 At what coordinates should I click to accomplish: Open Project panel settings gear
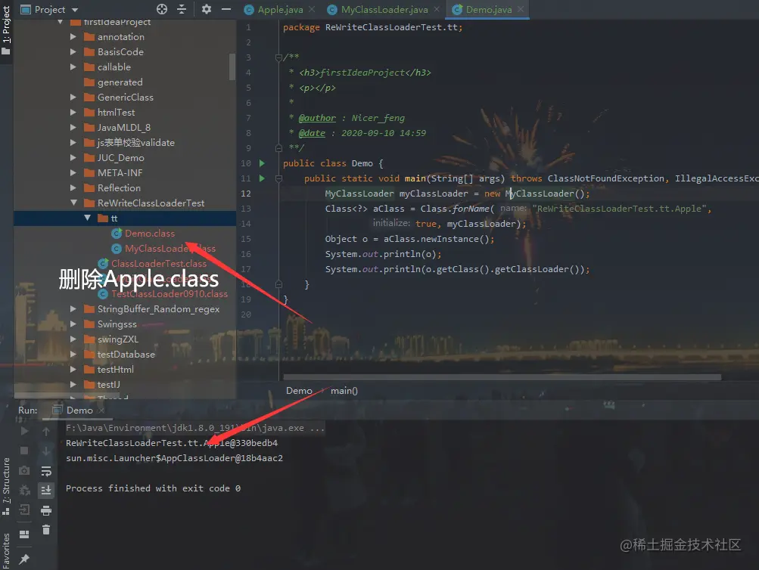206,9
